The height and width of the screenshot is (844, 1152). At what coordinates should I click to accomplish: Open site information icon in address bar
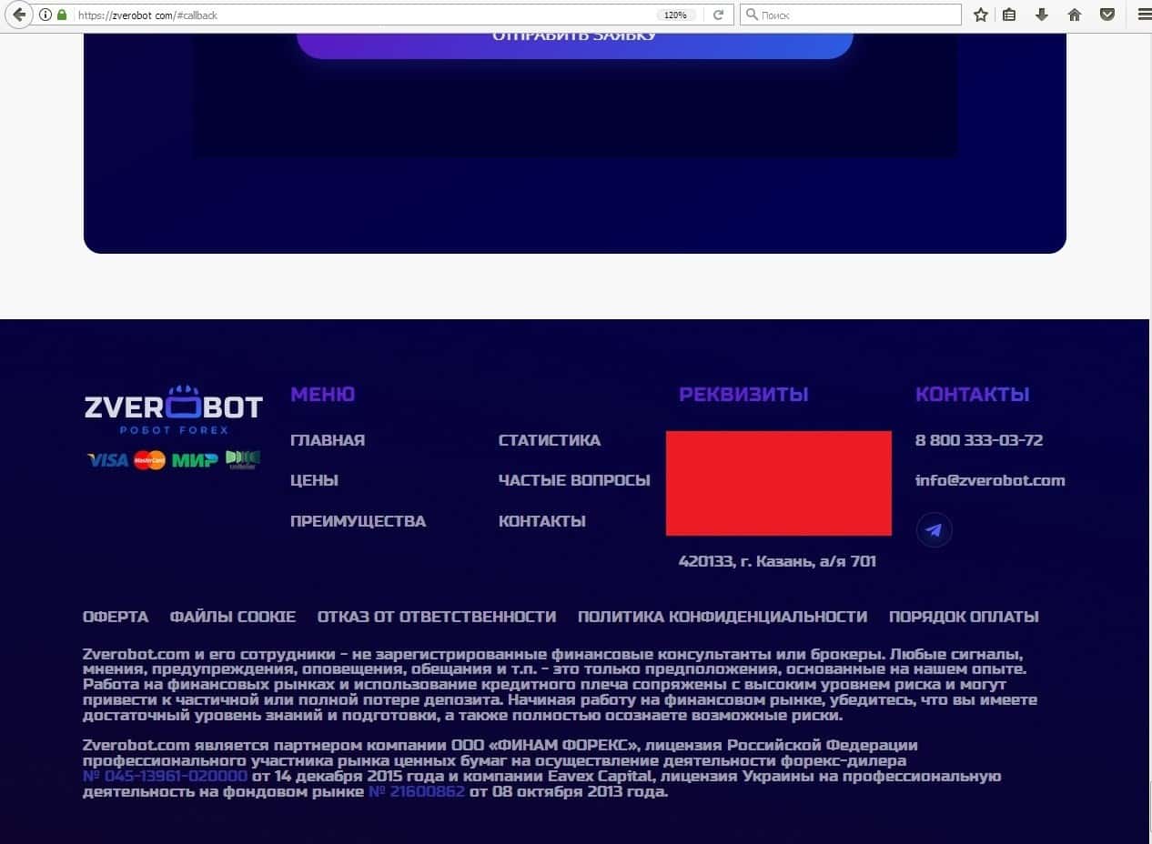(x=45, y=15)
